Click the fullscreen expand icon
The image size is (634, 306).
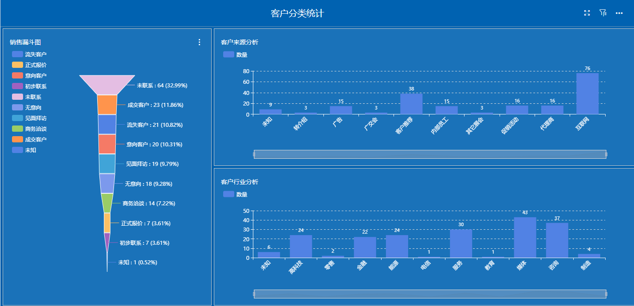pyautogui.click(x=587, y=13)
